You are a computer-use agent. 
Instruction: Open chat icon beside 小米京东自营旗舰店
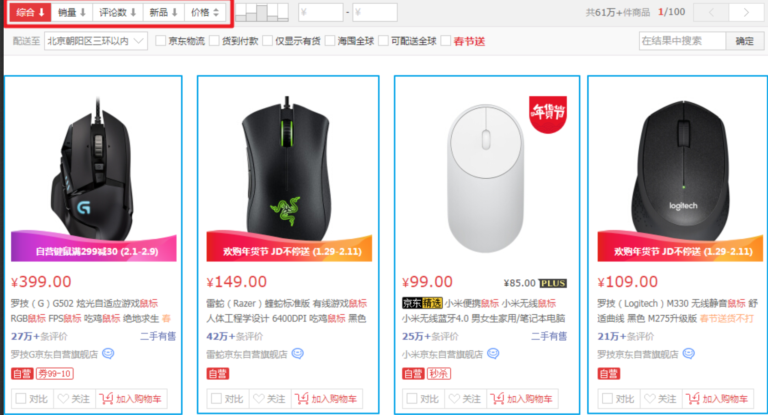click(x=493, y=354)
